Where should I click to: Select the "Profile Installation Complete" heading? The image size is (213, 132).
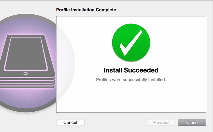click(x=86, y=10)
